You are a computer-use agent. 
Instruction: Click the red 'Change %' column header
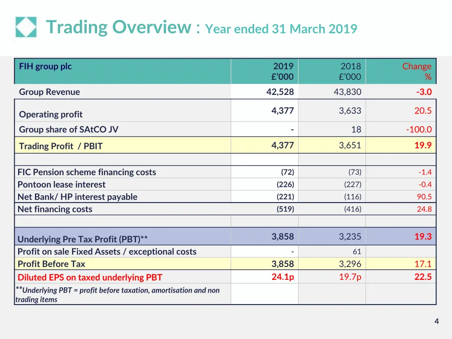click(416, 72)
